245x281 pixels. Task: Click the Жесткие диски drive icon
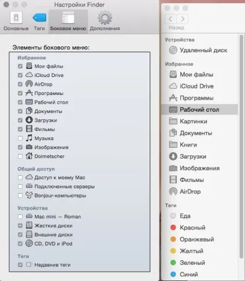[x=29, y=225]
